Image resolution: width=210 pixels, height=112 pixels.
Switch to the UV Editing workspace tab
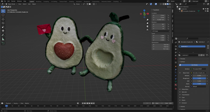click(x=54, y=2)
